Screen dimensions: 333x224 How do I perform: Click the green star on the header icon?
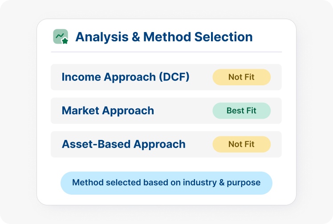(x=65, y=41)
